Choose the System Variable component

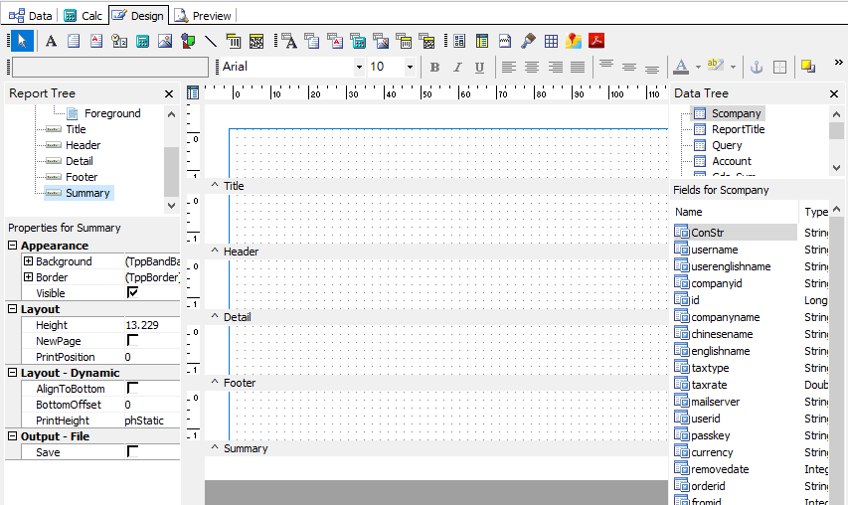pyautogui.click(x=119, y=41)
